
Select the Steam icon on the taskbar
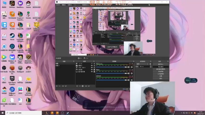68,113
